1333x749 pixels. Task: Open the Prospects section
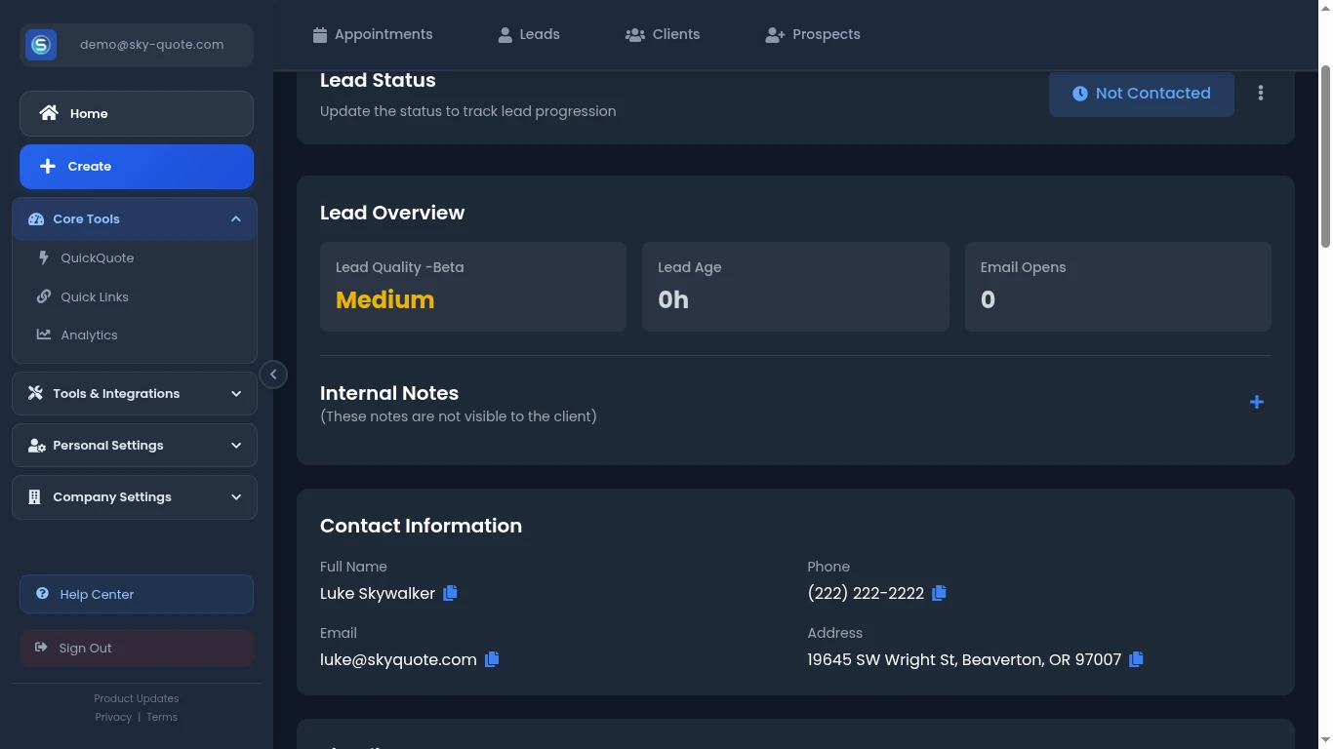tap(812, 34)
